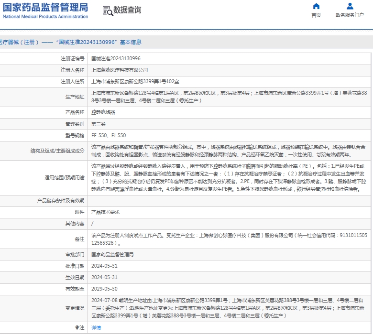Image resolution: width=373 pixels, height=336 pixels.
Task: Click the 备注 label
Action: point(79,239)
